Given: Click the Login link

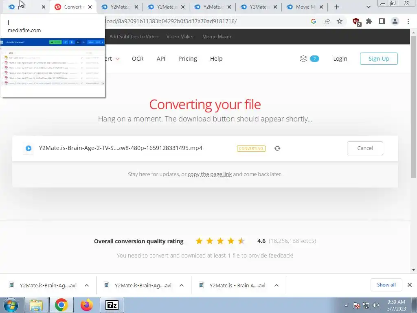Looking at the screenshot, I should (340, 59).
